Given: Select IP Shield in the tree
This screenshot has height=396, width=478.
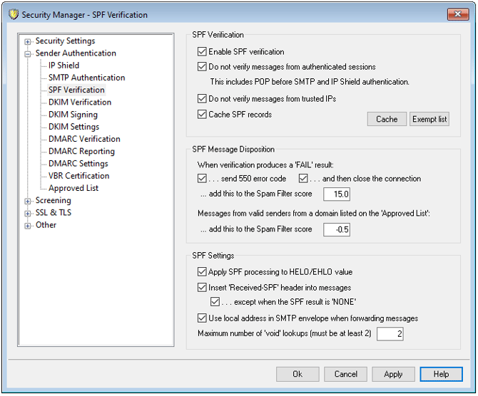Looking at the screenshot, I should click(x=63, y=66).
